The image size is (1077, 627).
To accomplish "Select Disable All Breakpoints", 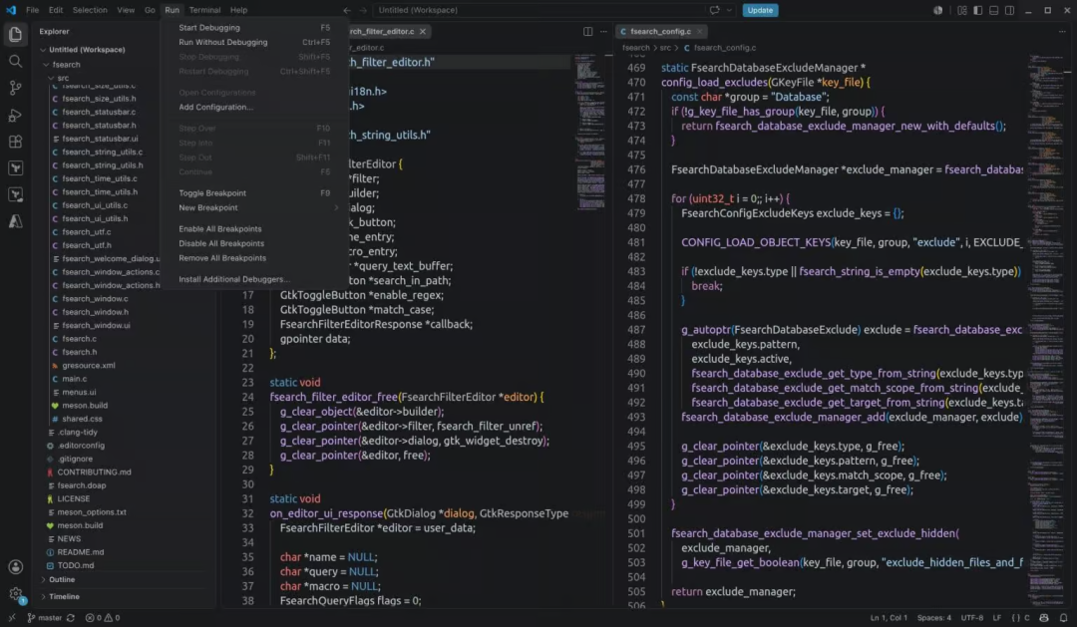I will click(254, 243).
